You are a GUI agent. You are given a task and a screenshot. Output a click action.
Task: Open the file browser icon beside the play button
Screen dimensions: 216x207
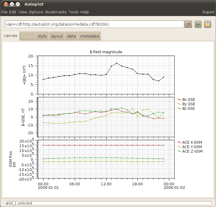207,24
